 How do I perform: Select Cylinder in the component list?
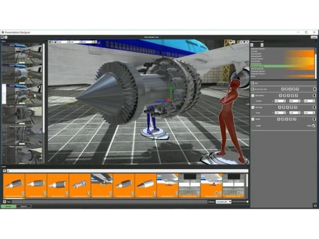click(x=254, y=51)
